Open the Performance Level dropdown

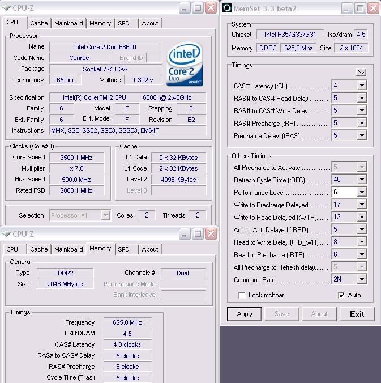point(362,192)
